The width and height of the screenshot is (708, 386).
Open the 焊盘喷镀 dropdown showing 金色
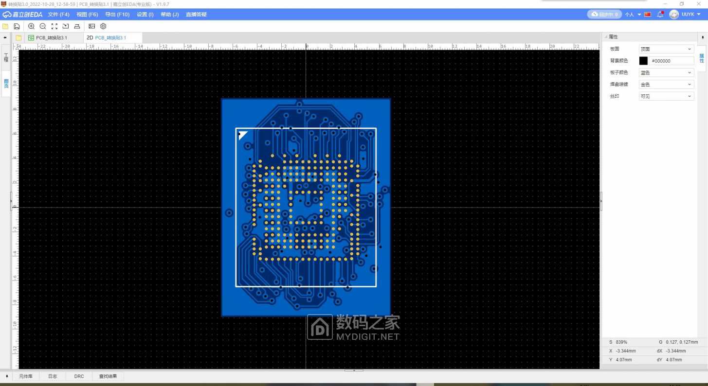pos(666,85)
